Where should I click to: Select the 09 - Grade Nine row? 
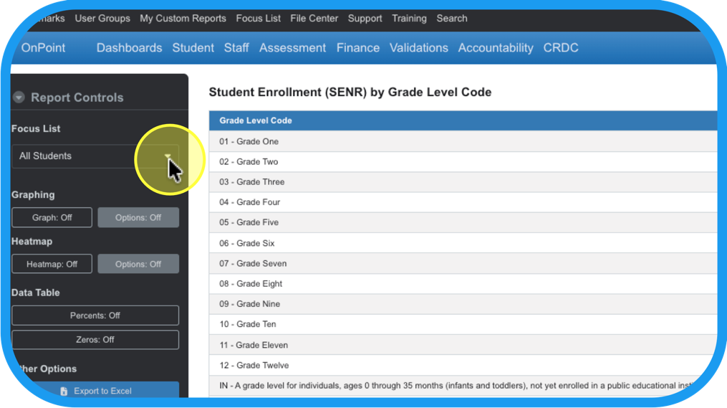pos(250,304)
